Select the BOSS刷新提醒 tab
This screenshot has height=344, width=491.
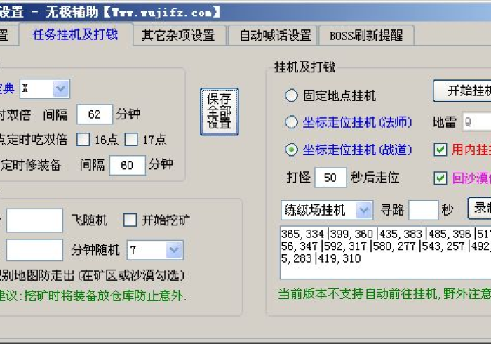pos(366,35)
